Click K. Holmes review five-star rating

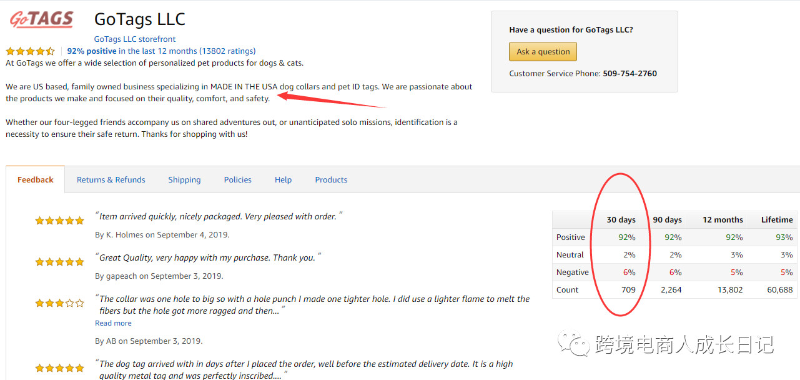(x=59, y=221)
